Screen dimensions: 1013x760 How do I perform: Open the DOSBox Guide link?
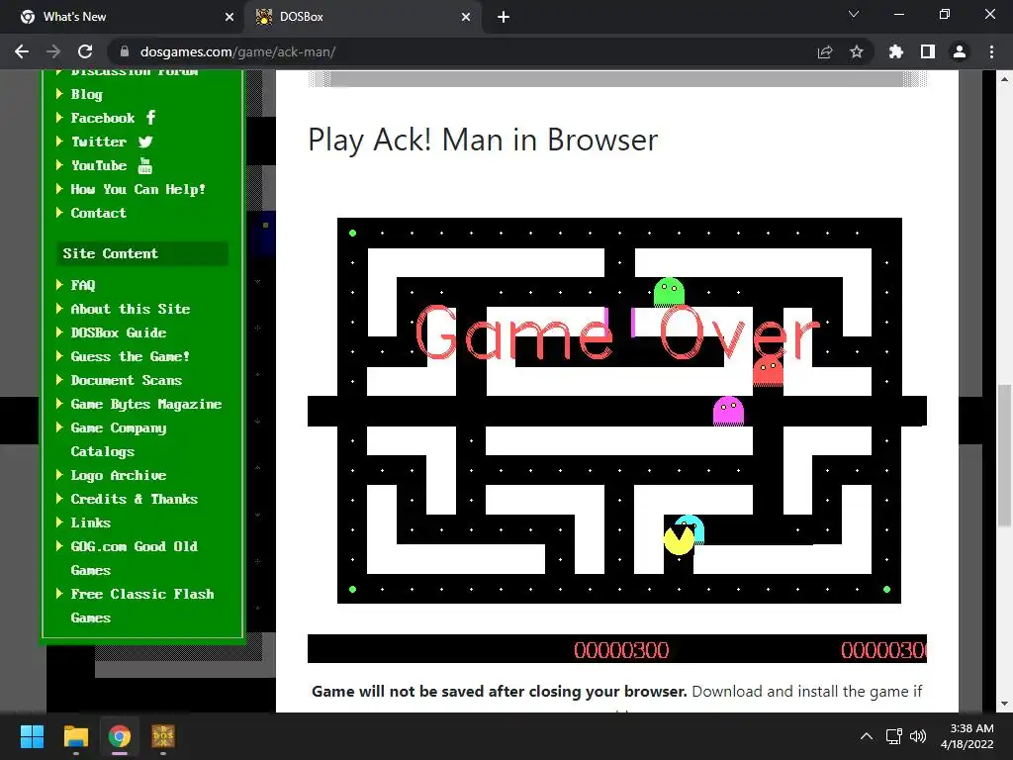pyautogui.click(x=119, y=332)
